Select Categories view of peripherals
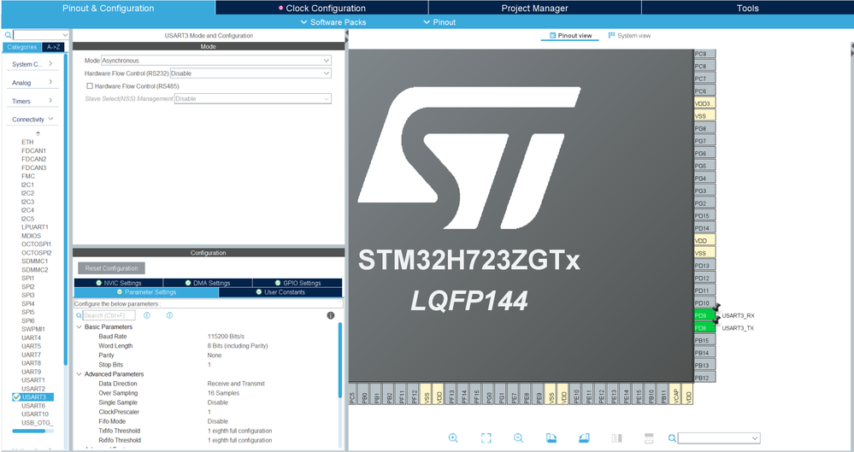The width and height of the screenshot is (854, 452). point(21,47)
